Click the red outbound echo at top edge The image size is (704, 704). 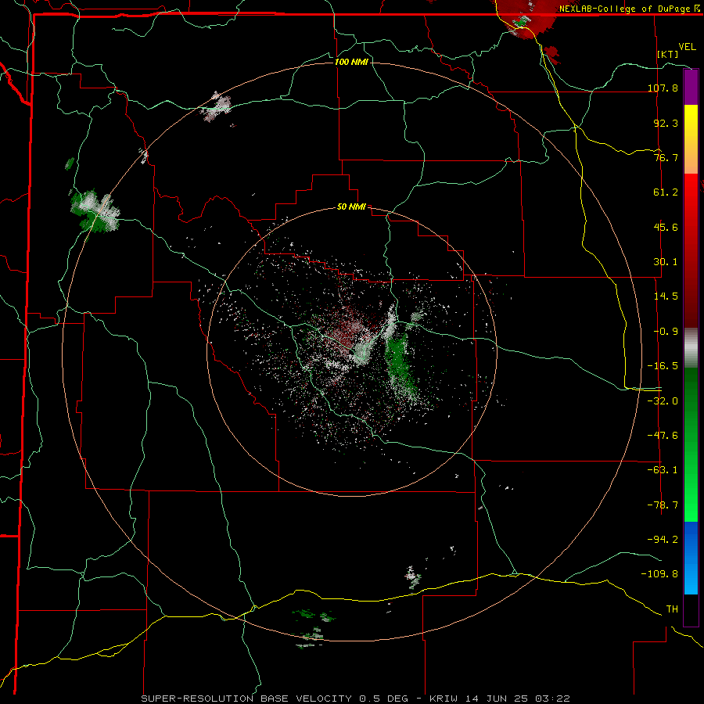pyautogui.click(x=527, y=18)
